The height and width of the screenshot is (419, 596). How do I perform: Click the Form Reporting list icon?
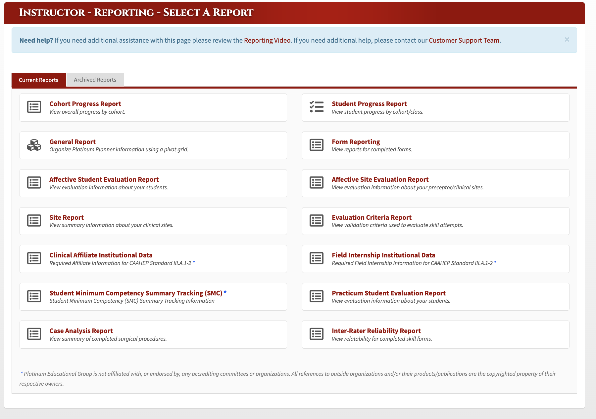pyautogui.click(x=317, y=145)
